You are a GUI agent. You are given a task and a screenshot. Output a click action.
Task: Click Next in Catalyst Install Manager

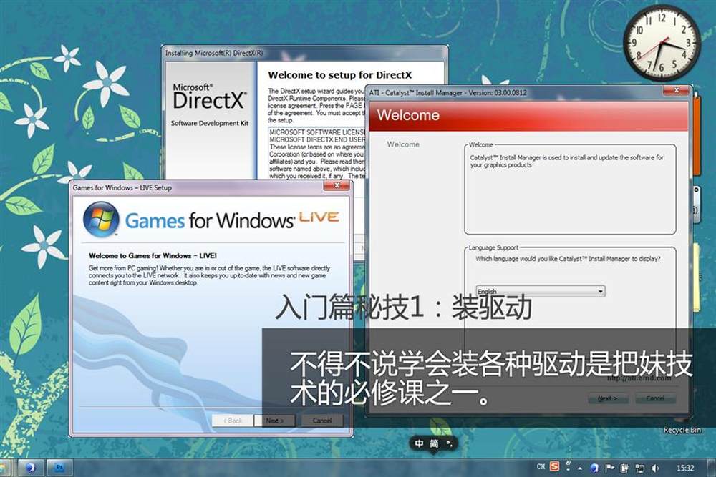[608, 398]
